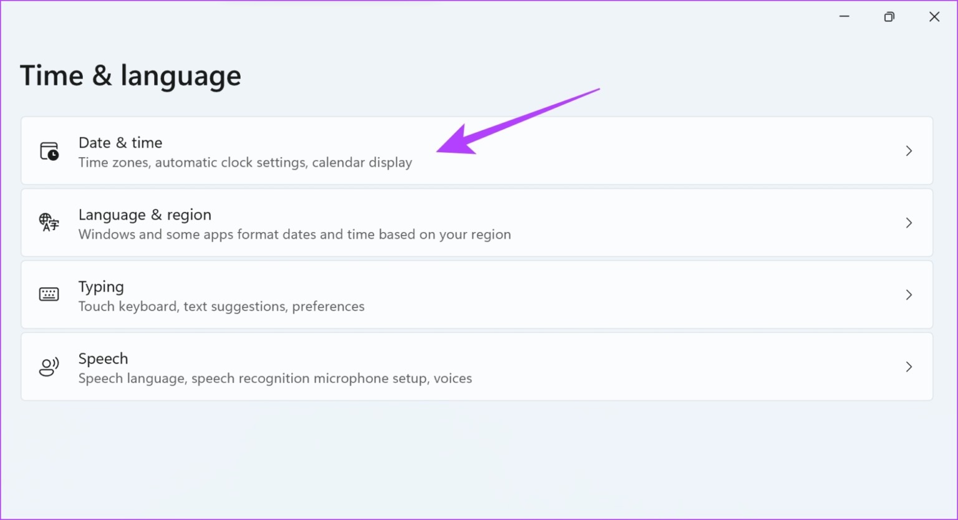This screenshot has width=958, height=520.
Task: Click the Speech microphone-person icon
Action: [x=49, y=367]
